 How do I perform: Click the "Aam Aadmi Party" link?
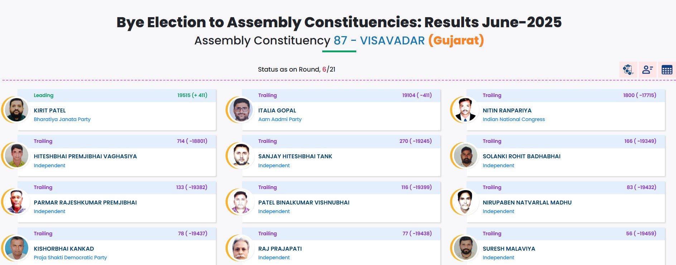[280, 119]
